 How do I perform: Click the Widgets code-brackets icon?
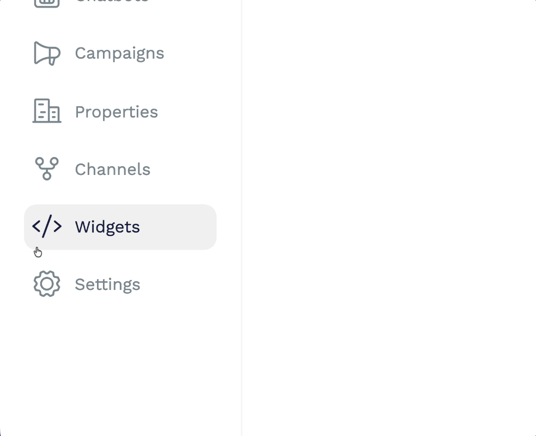47,227
